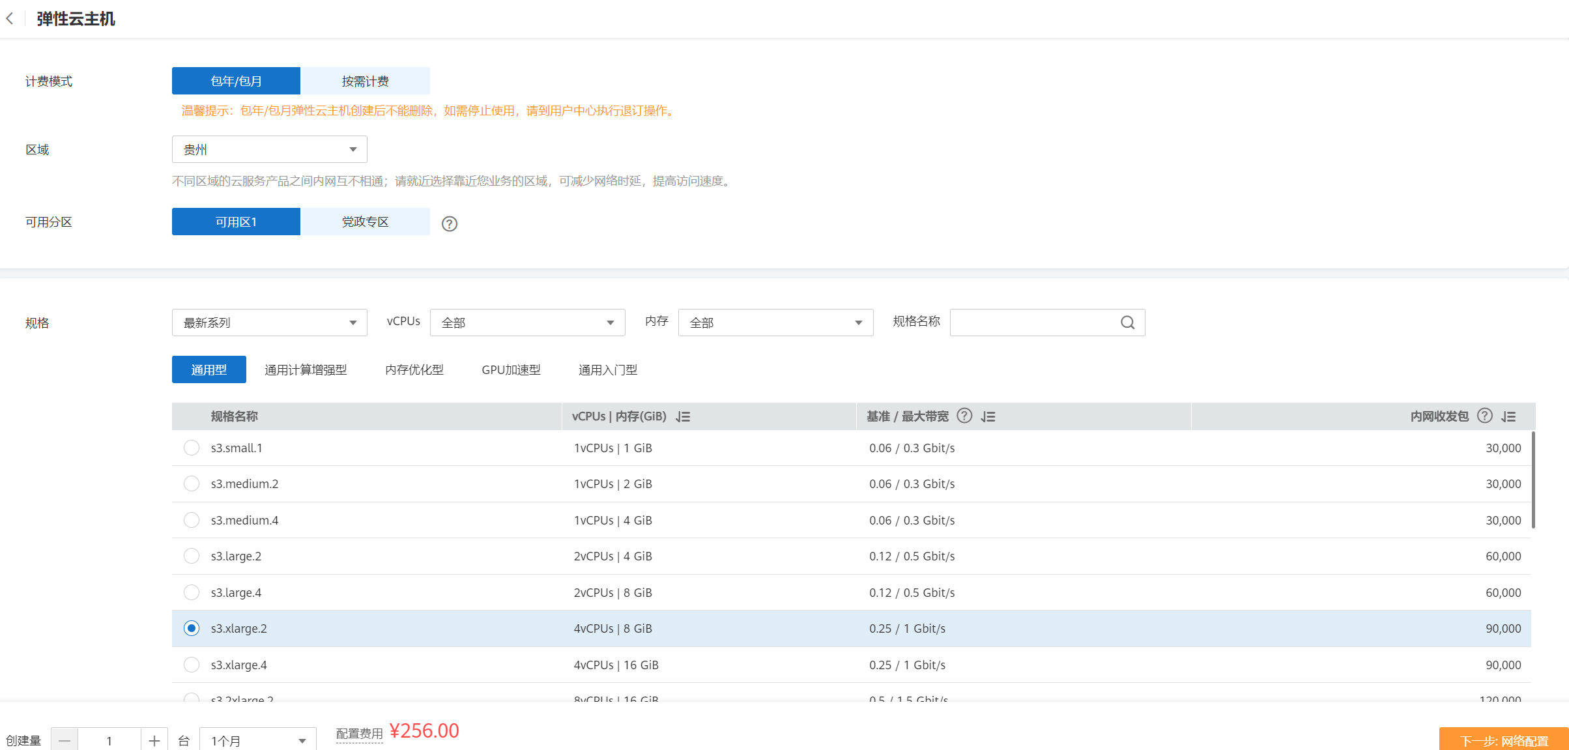Select the s3.xlarge.4 radio button
This screenshot has height=750, width=1569.
pos(192,665)
